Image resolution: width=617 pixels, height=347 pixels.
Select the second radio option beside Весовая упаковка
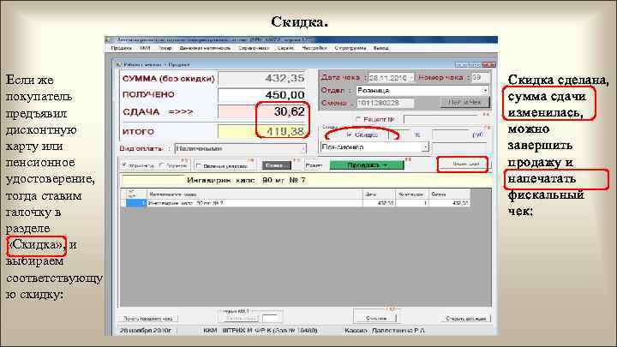(161, 165)
